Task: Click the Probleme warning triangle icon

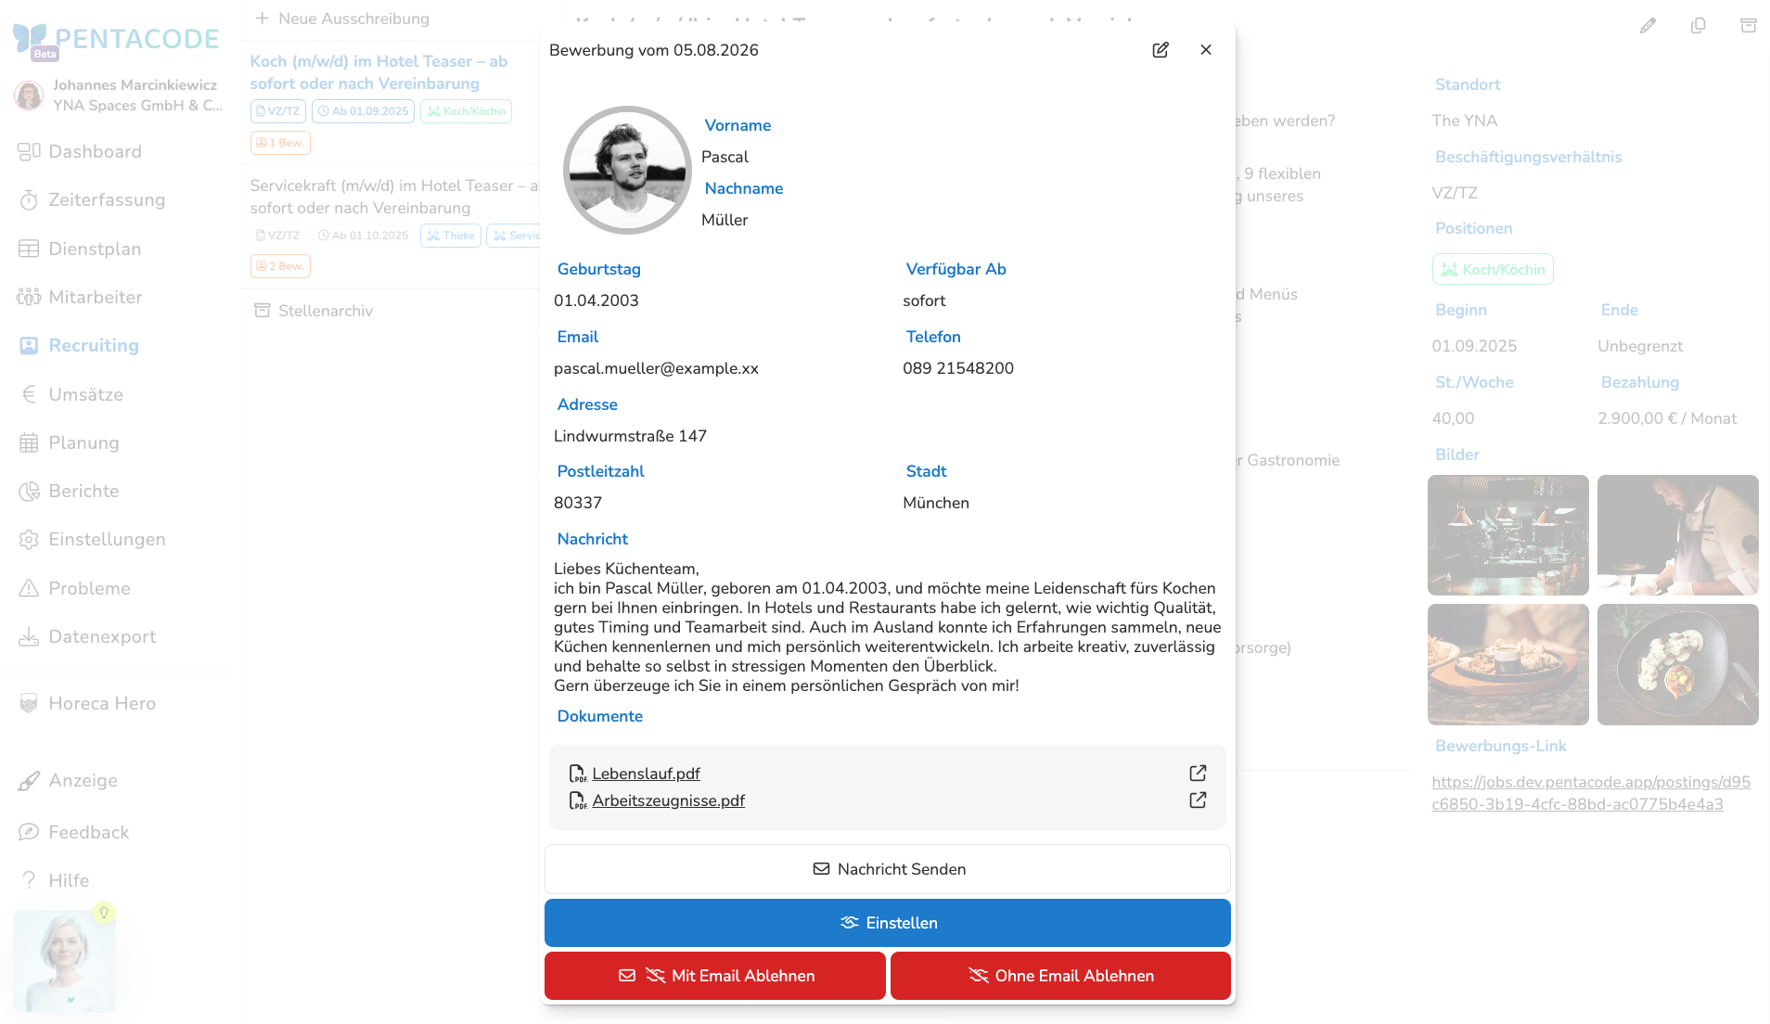Action: pyautogui.click(x=29, y=588)
